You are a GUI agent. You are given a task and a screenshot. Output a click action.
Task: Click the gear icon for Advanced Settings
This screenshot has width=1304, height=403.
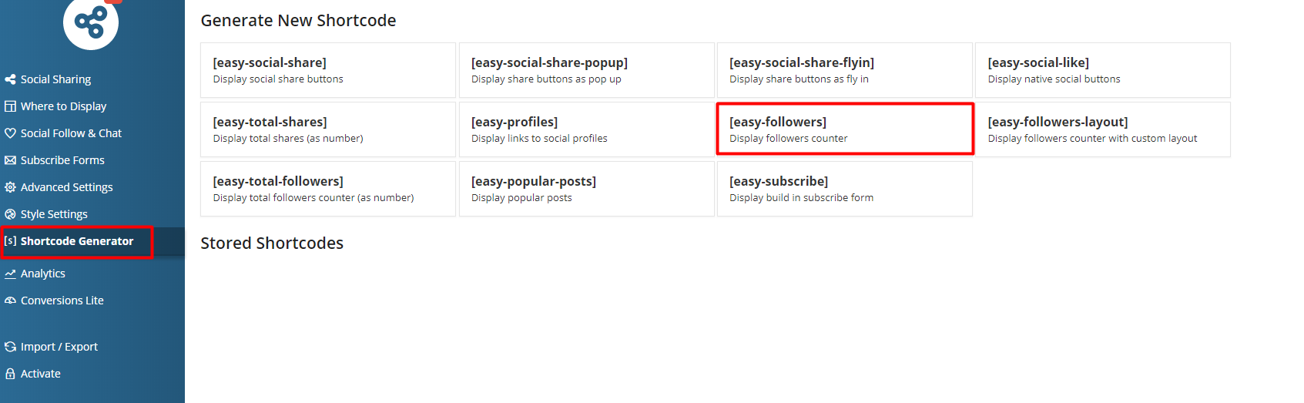coord(10,187)
